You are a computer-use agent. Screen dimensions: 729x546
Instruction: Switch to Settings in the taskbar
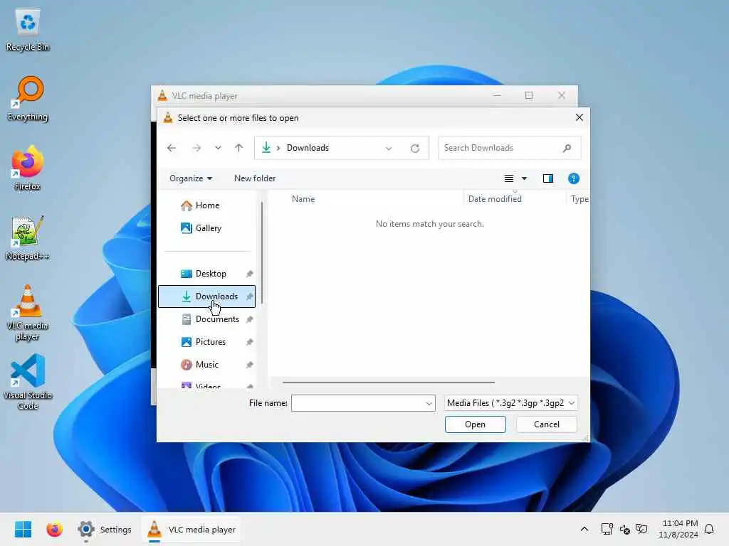click(105, 529)
